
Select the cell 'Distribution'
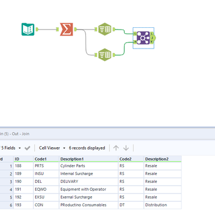[163, 205]
